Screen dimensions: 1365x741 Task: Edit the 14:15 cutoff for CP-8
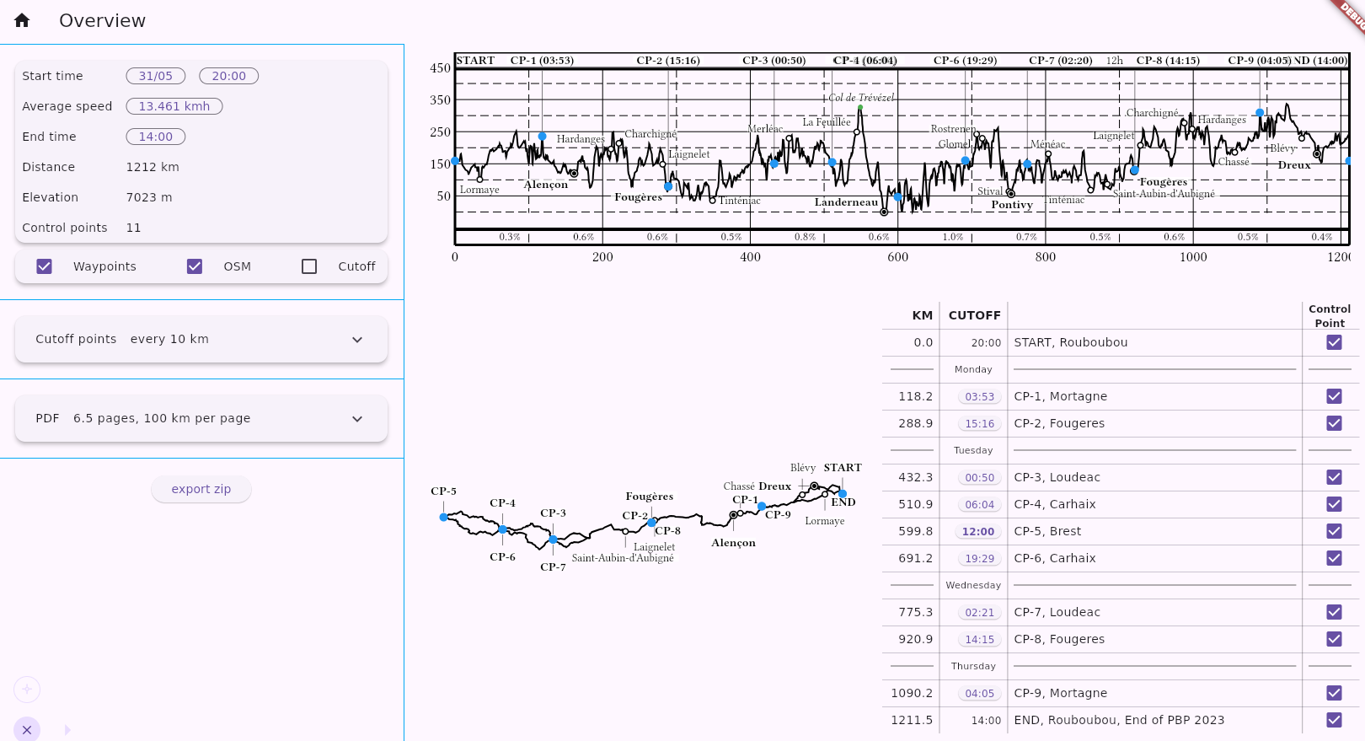point(980,640)
